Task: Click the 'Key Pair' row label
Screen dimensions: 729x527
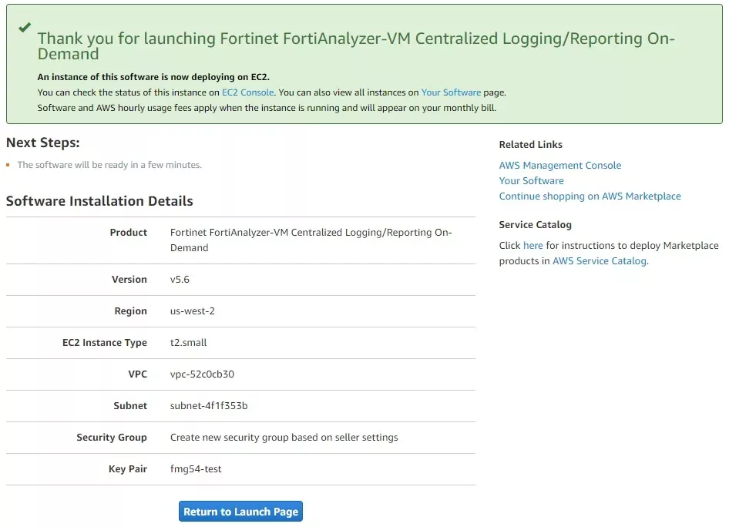Action: pos(128,469)
